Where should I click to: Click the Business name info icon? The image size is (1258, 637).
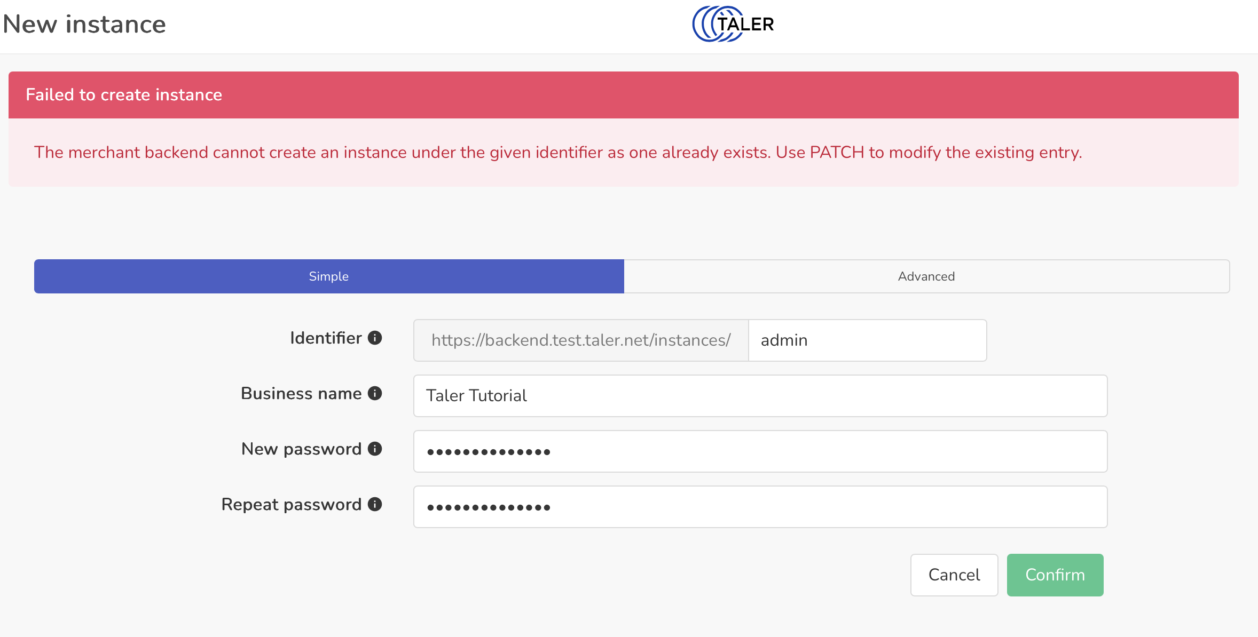click(x=375, y=393)
